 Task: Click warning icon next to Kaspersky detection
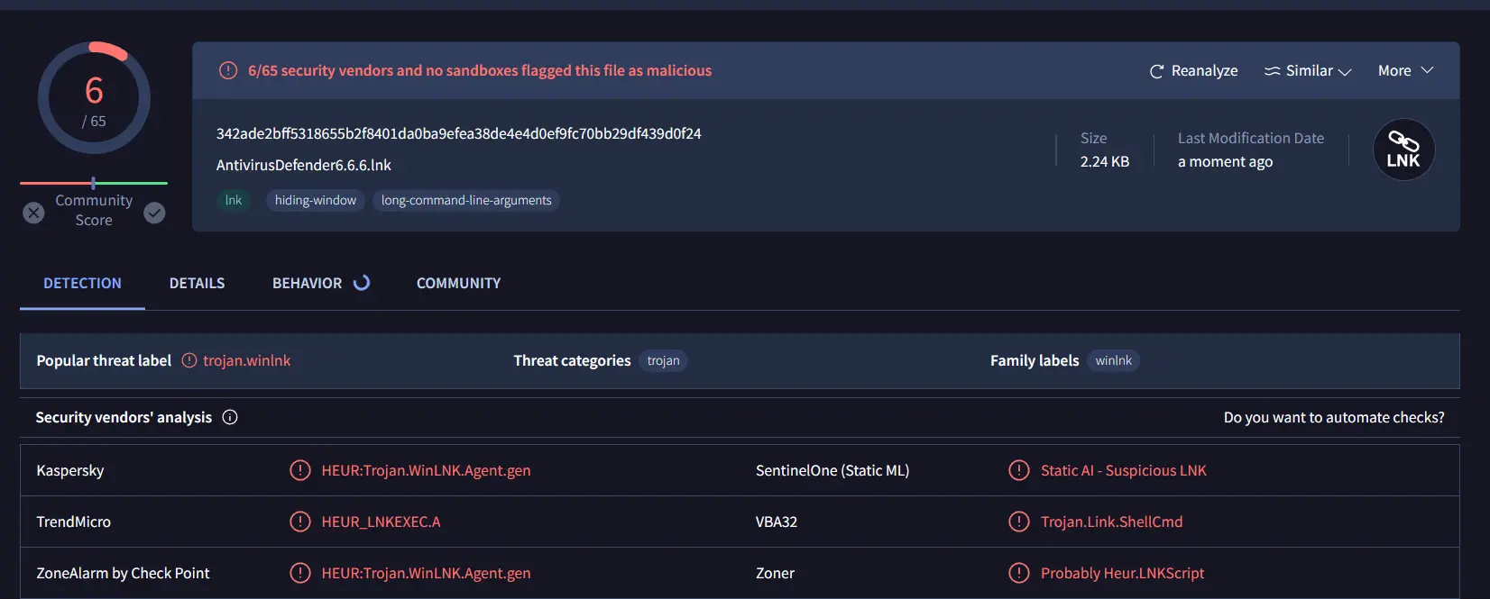point(300,470)
